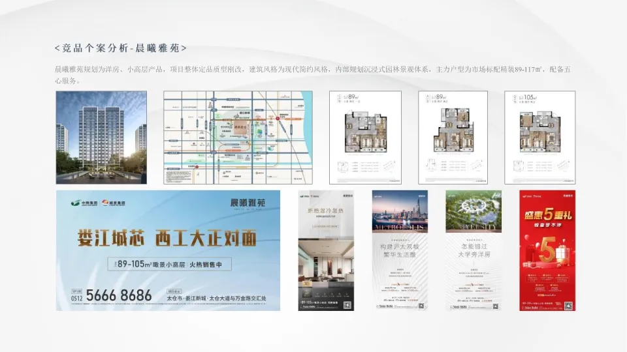Open the second 89㎡ floor plan
627x352 pixels.
tap(453, 138)
